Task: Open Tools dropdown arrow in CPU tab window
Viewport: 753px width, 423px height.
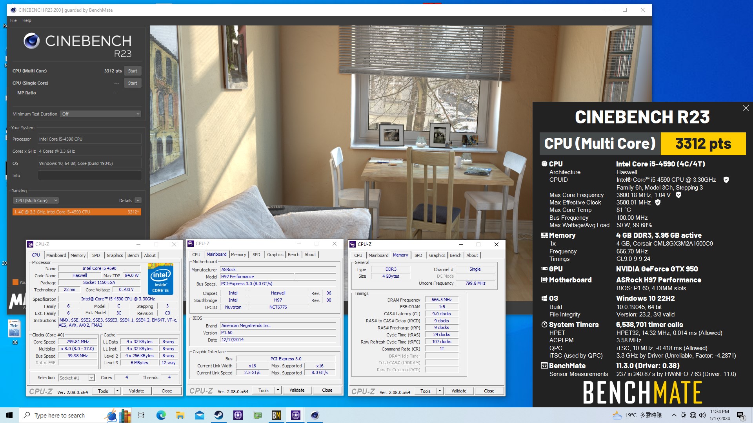Action: 117,391
